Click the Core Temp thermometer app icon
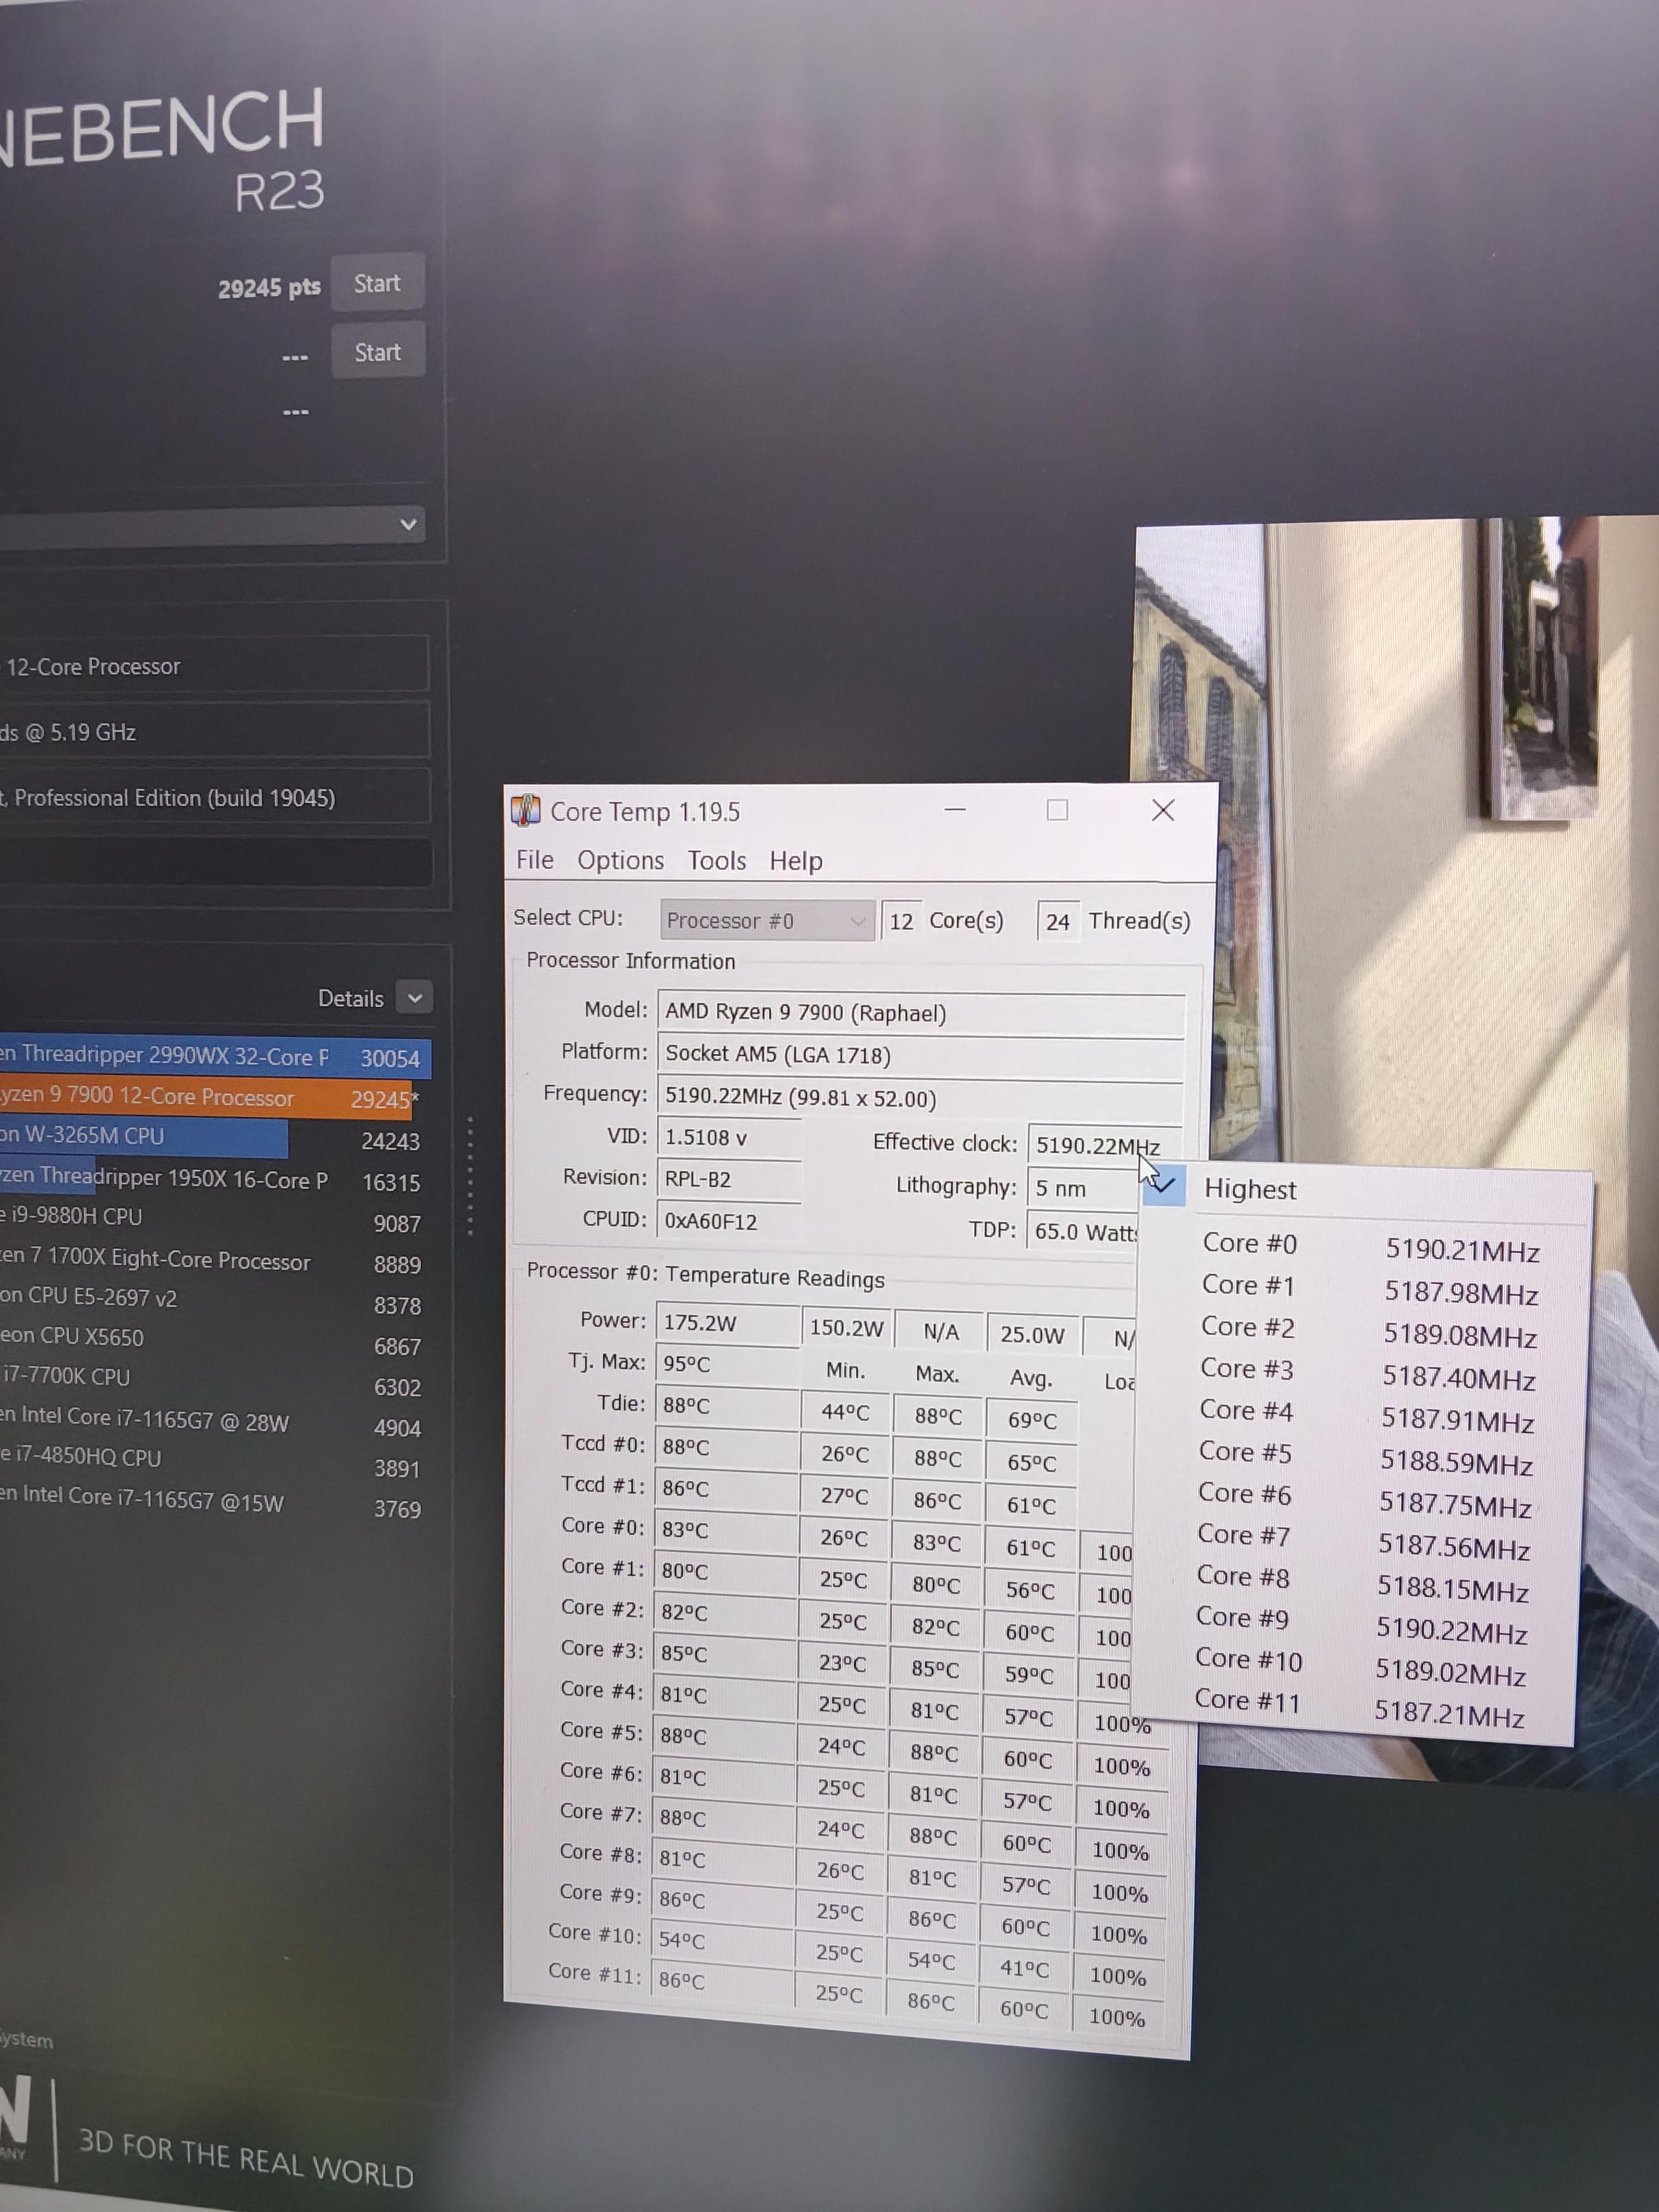1659x2212 pixels. point(525,810)
